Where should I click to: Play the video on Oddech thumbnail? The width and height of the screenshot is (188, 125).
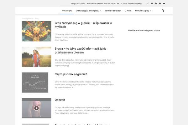[x=36, y=108]
